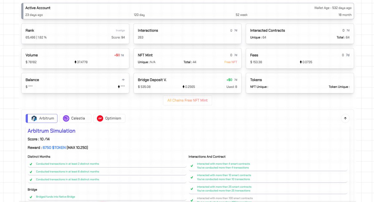Click the NFT Unique label in Tokens
The image size is (374, 202).
tap(259, 87)
